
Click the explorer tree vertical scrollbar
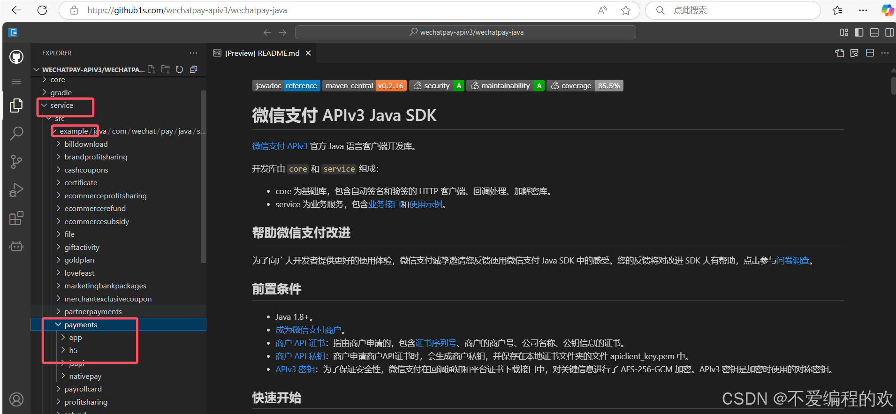coord(204,176)
